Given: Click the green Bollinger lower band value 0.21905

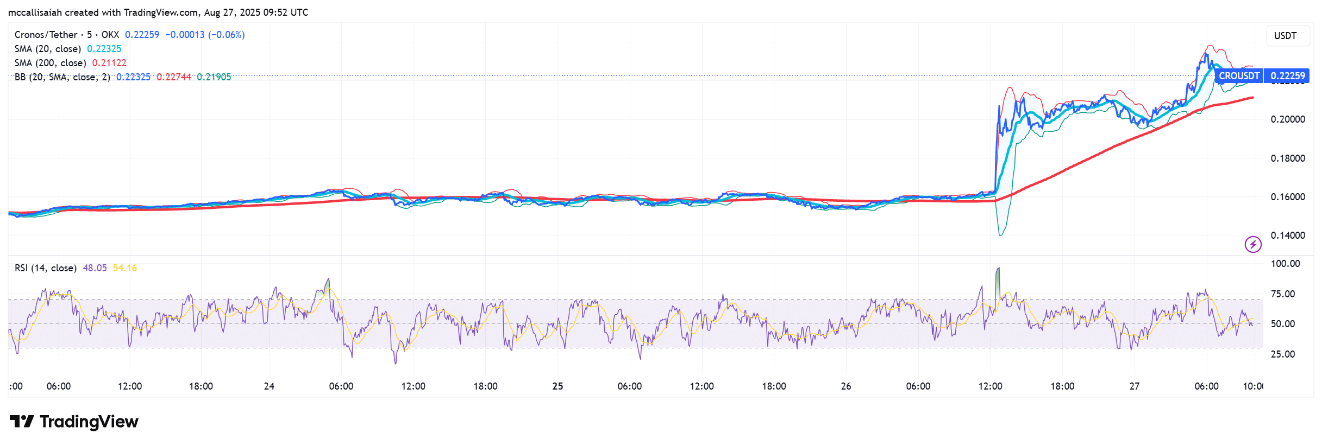Looking at the screenshot, I should (x=214, y=77).
